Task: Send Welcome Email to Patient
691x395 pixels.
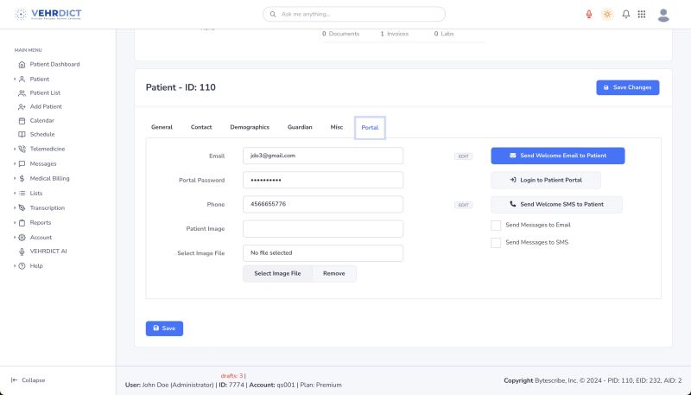Action: point(557,156)
